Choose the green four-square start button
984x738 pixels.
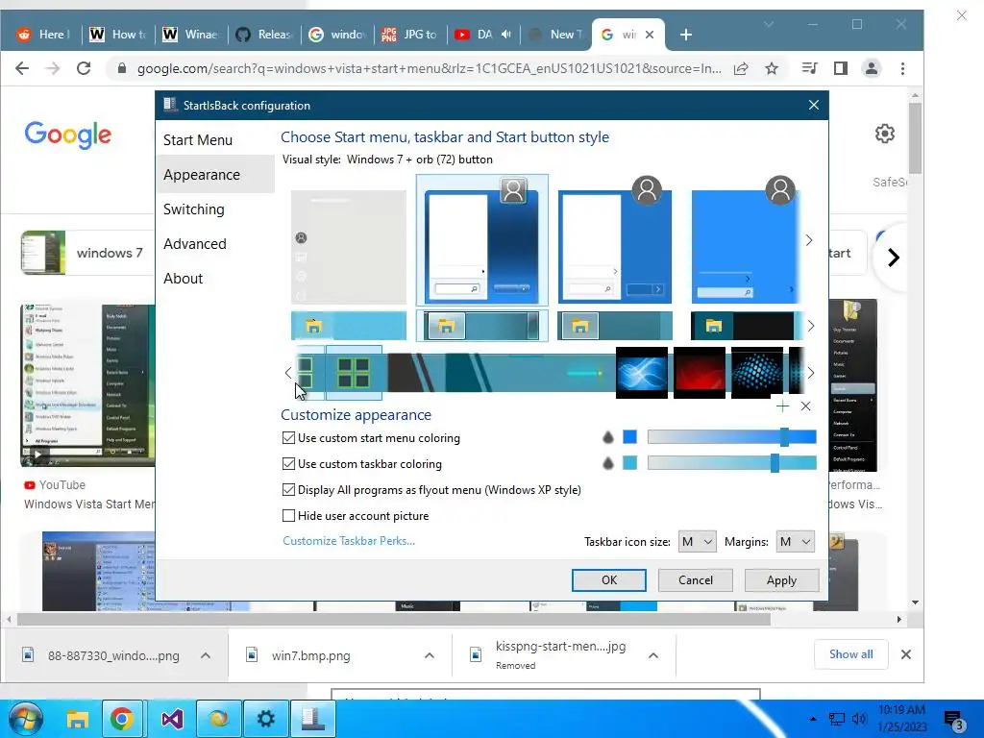[354, 372]
